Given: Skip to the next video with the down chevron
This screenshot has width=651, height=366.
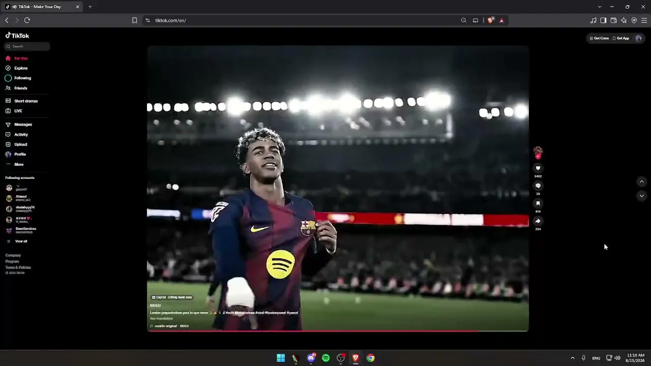Looking at the screenshot, I should tap(641, 196).
